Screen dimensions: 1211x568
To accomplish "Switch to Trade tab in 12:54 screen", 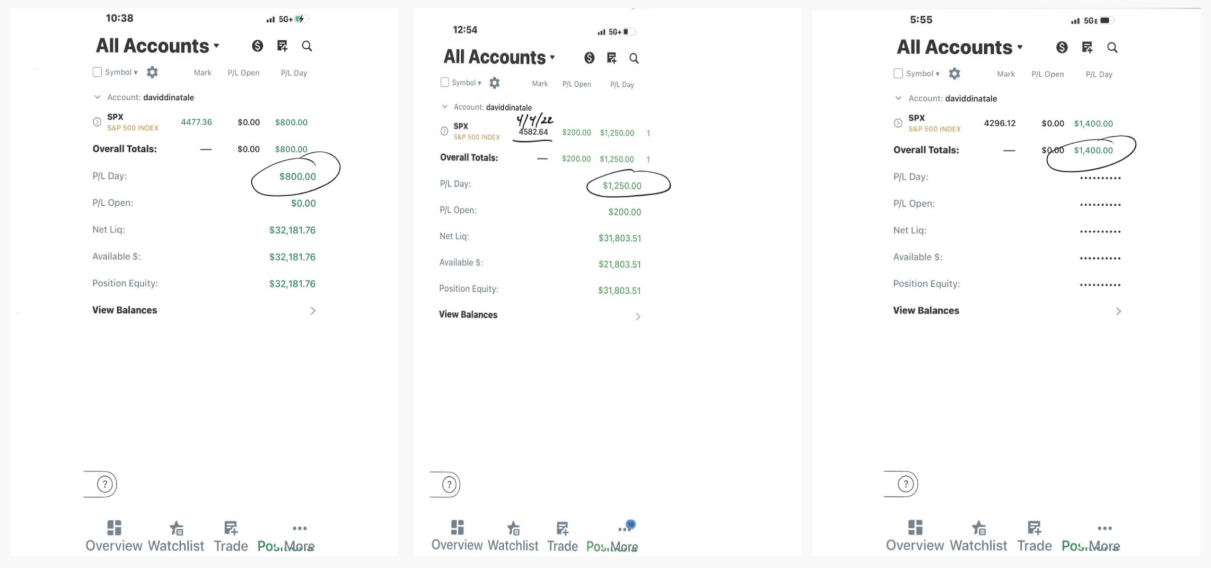I will coord(562,536).
